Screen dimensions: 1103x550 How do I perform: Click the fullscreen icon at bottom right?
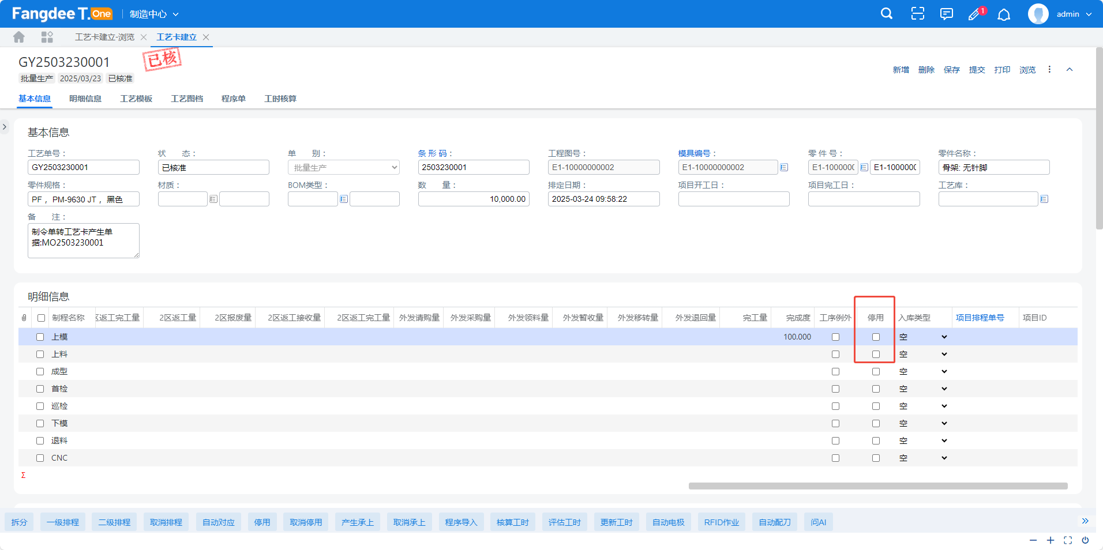1068,540
